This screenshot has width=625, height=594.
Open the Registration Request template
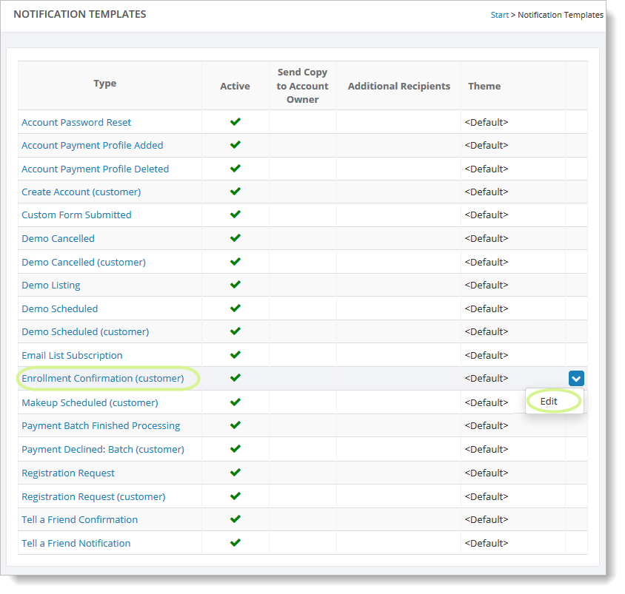(x=68, y=473)
